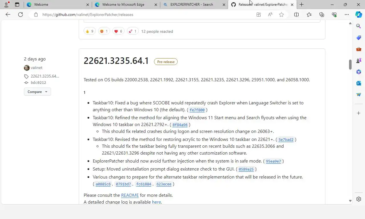
Task: Open split screen view
Action: click(296, 15)
